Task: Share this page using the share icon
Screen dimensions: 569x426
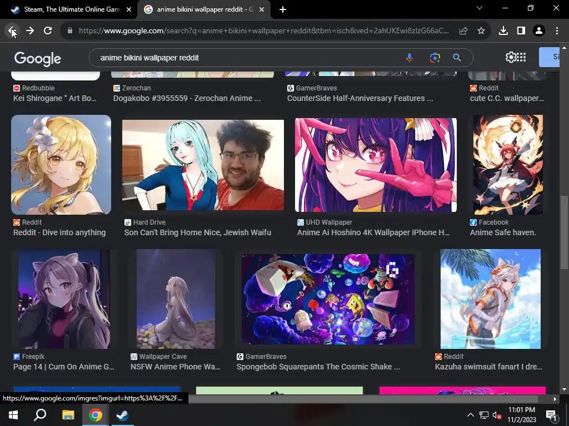Action: [463, 31]
